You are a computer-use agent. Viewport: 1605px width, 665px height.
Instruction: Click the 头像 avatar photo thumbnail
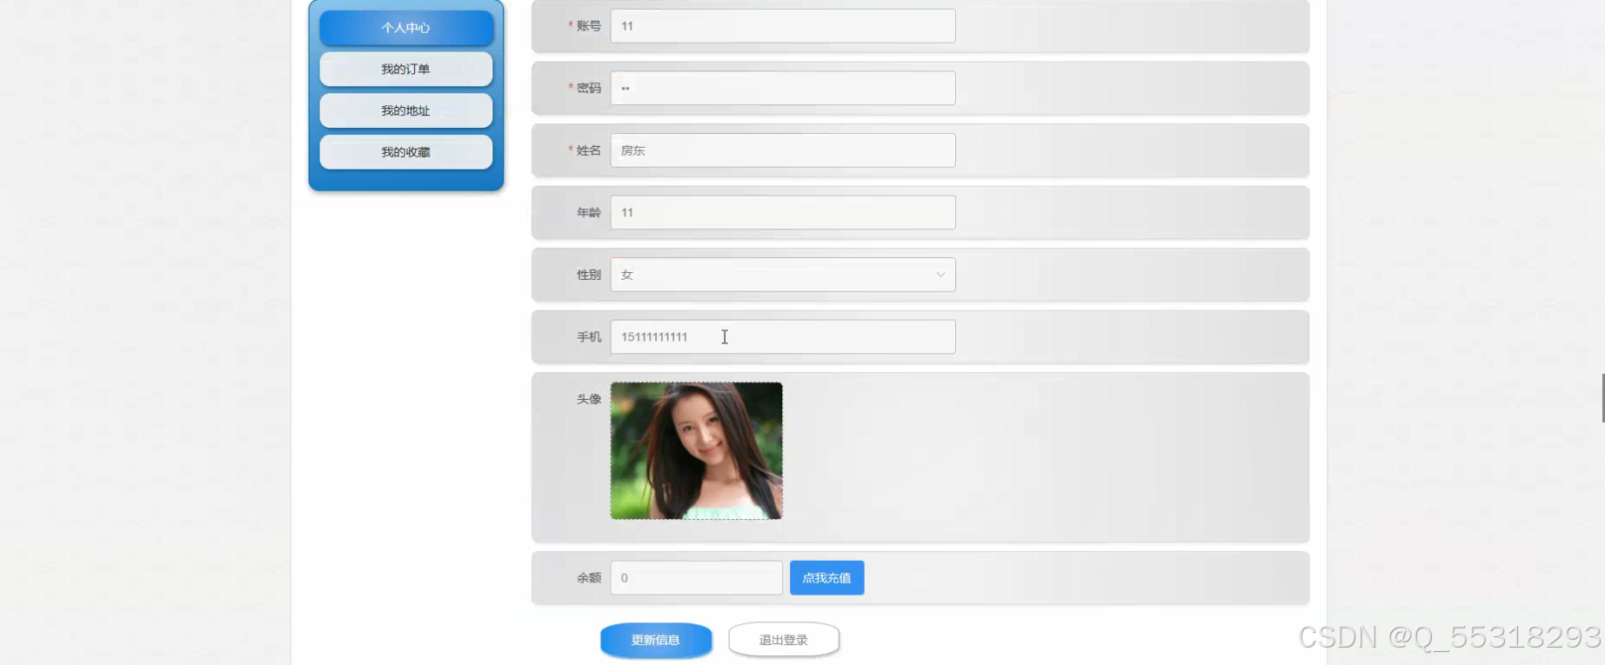[x=697, y=451]
